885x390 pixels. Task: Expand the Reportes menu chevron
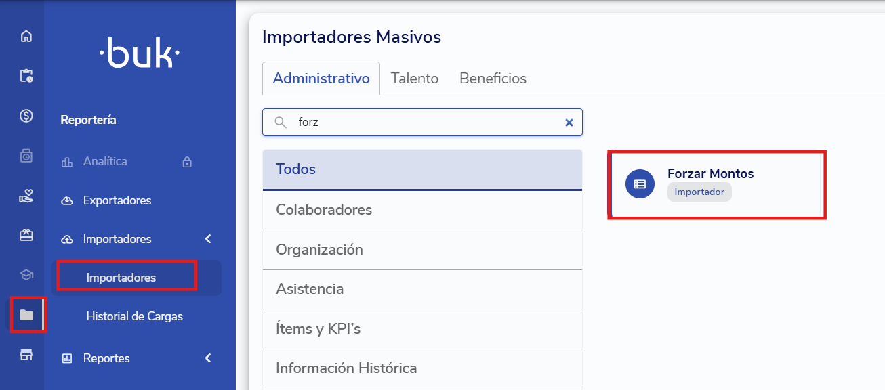point(208,358)
